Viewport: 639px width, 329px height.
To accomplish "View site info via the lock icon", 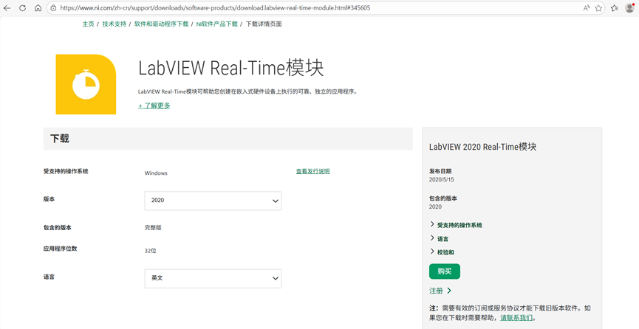I will pos(53,7).
